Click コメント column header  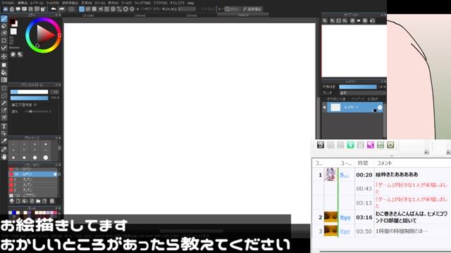pyautogui.click(x=385, y=163)
